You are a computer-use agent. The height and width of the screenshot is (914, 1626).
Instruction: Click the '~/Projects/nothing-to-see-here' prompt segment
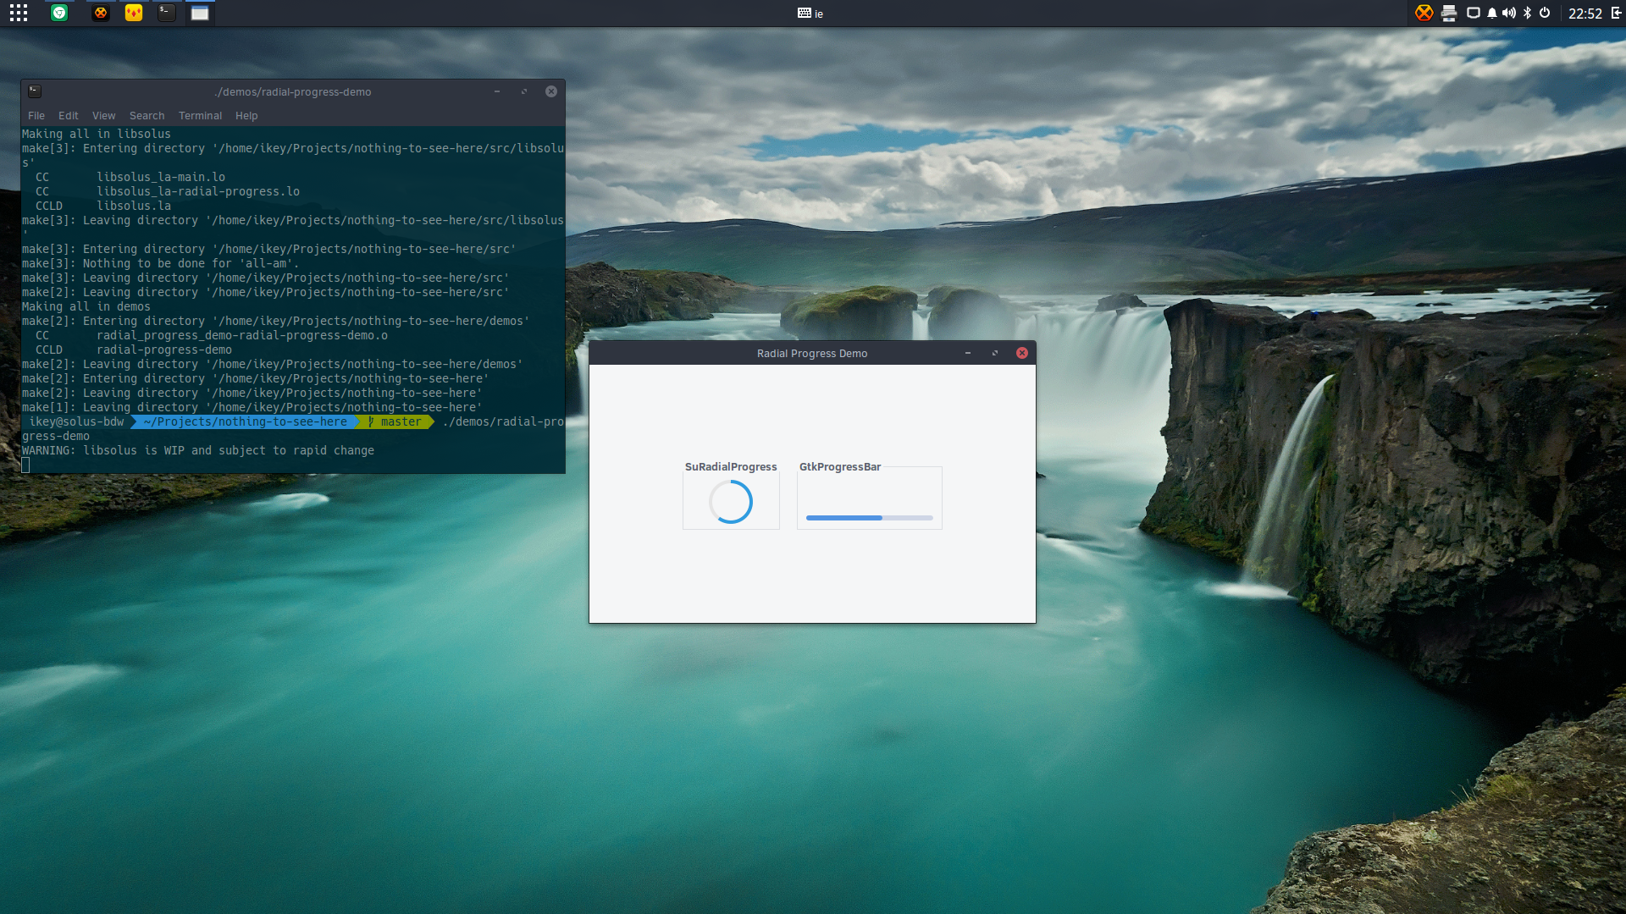click(x=246, y=421)
